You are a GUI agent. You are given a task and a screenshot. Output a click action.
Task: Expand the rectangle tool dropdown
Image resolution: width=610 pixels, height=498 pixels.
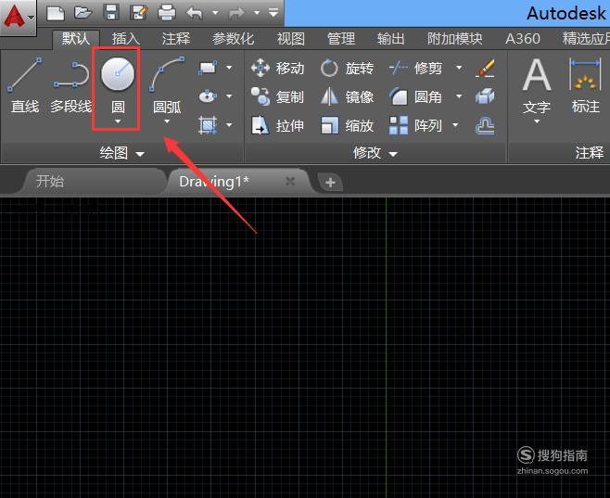230,68
